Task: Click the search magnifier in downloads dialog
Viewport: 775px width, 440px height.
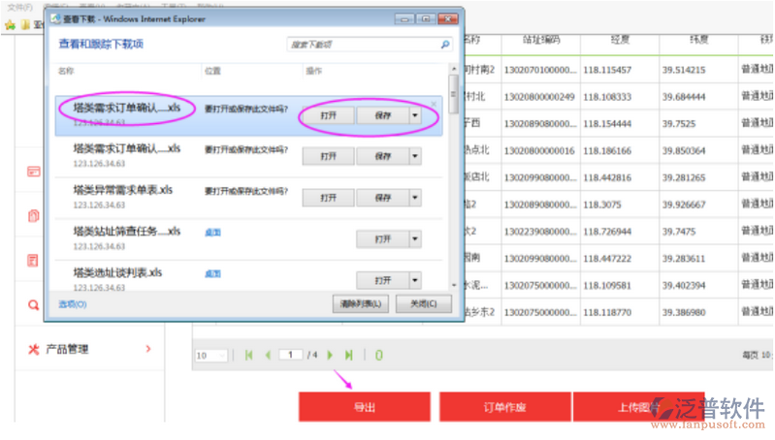Action: tap(445, 45)
